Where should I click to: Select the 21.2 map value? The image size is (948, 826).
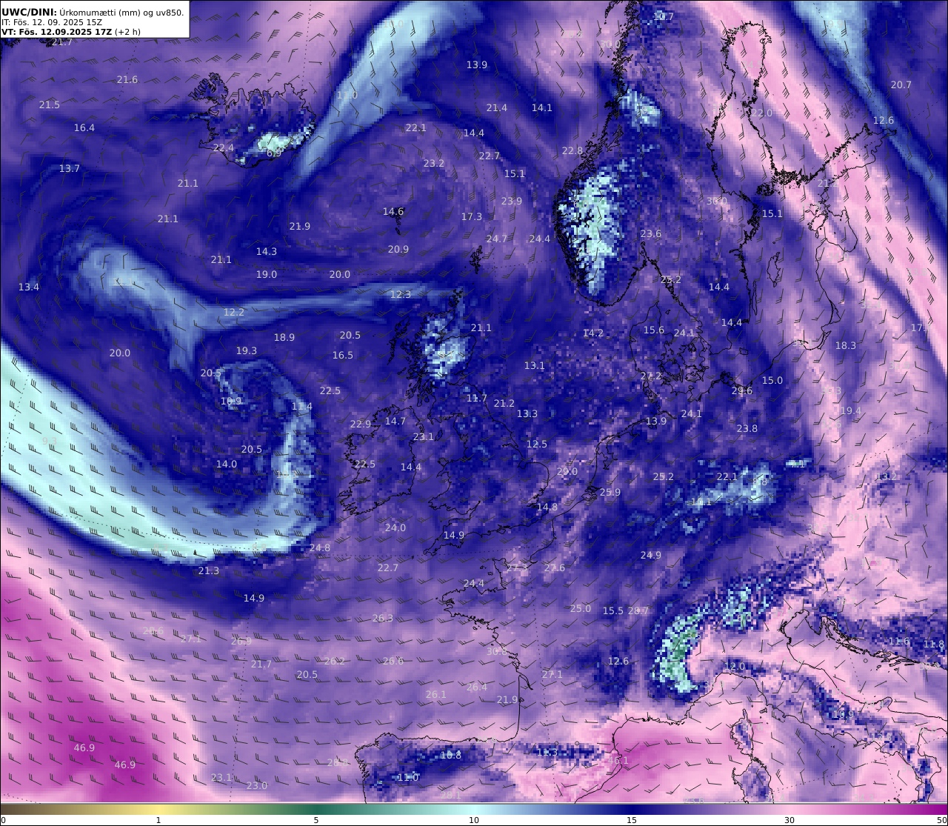coord(504,404)
